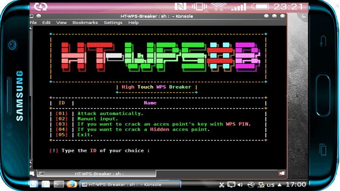Click the 17:00 taskbar clock
The image size is (340, 191).
[x=296, y=185]
